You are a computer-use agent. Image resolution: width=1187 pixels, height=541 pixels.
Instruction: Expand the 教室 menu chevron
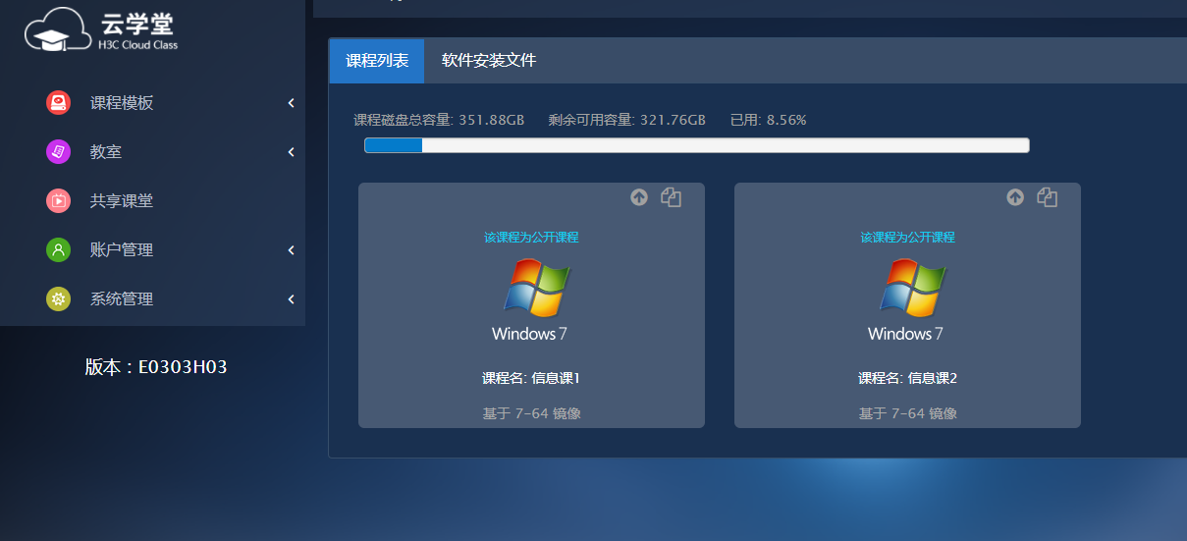[292, 152]
